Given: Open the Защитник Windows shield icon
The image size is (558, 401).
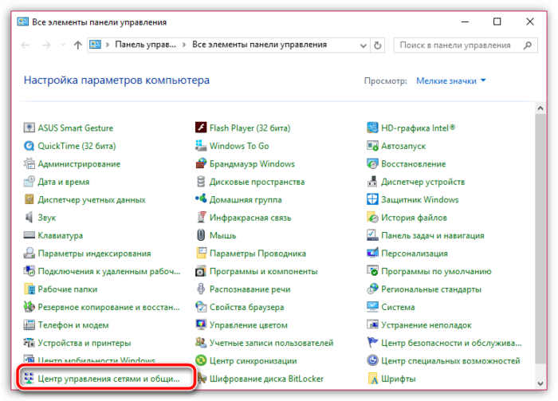Looking at the screenshot, I should point(372,199).
